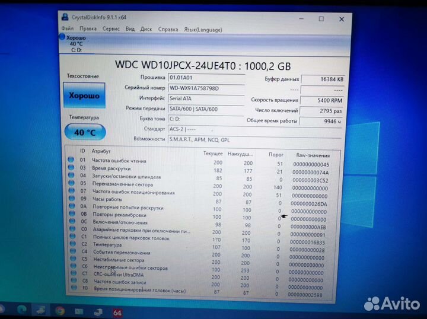Open the Диск menu
Image resolution: width=427 pixels, height=319 pixels.
(146, 29)
